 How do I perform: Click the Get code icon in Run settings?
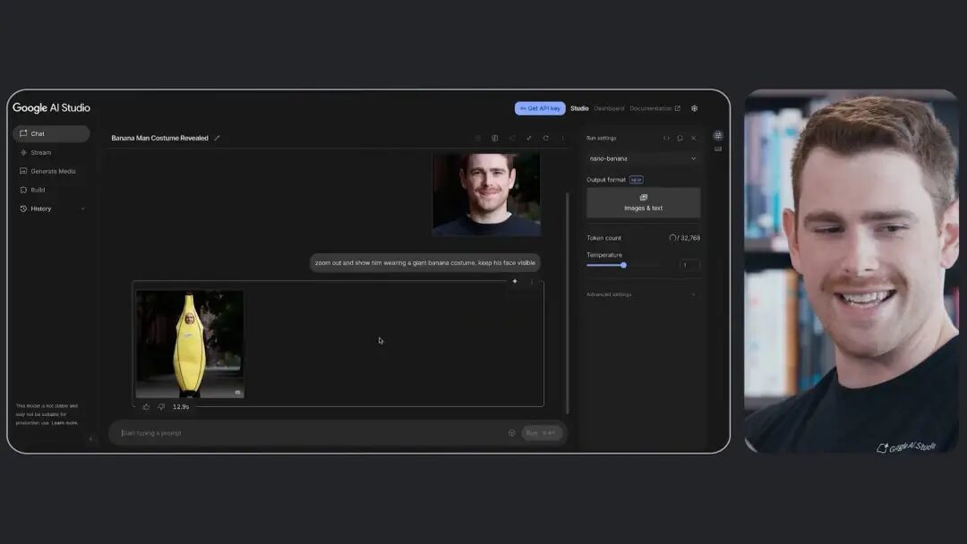[666, 138]
